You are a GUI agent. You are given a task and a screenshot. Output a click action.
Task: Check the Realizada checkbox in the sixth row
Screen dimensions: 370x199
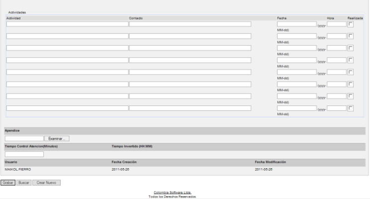click(351, 84)
